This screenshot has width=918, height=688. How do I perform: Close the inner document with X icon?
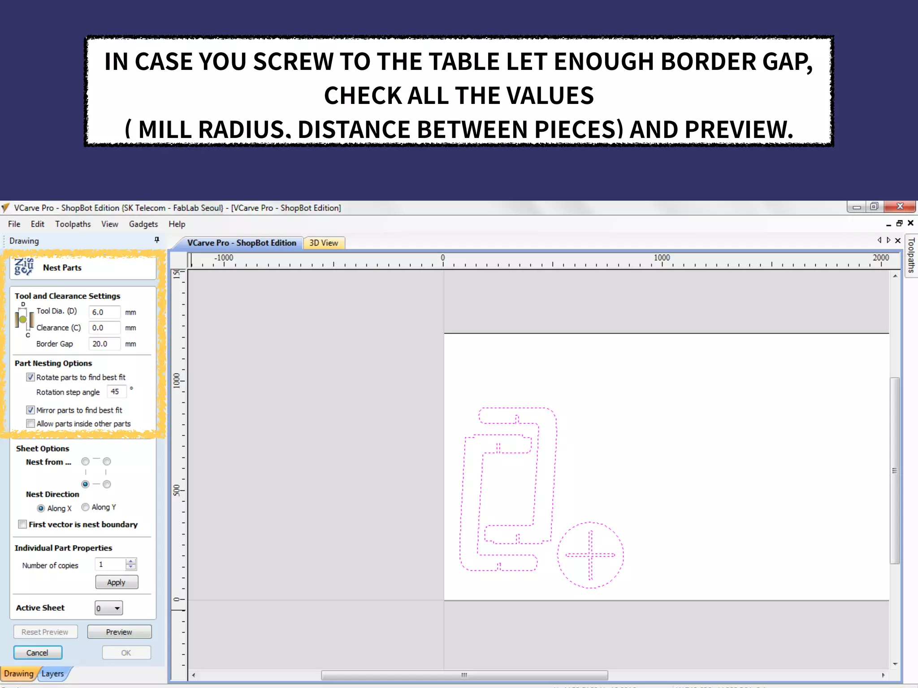tap(910, 223)
